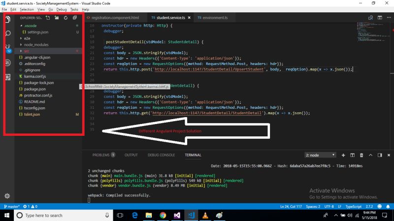Open notifications bell in the status bar
This screenshot has height=221, width=394.
point(388,206)
